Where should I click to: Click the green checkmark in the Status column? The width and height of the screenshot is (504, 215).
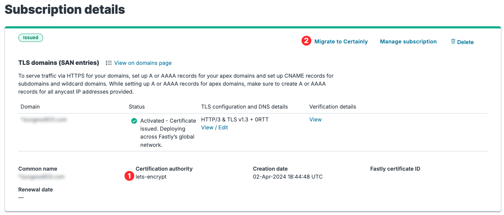point(134,121)
